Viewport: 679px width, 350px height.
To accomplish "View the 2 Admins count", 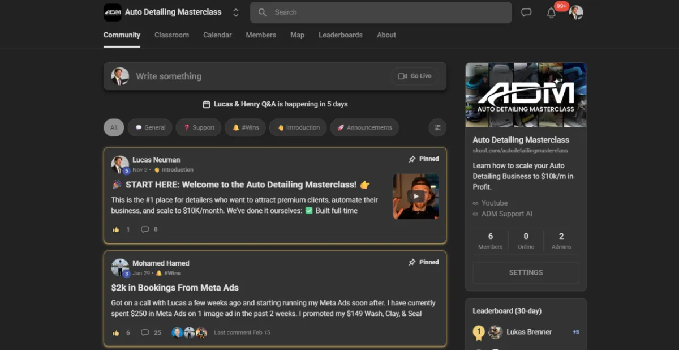I will click(561, 241).
